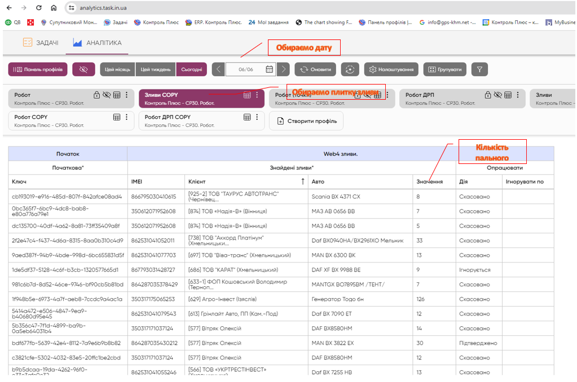Open Налаштування settings
This screenshot has height=382, width=577.
click(x=391, y=69)
